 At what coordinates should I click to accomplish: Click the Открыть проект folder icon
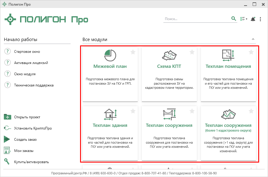7,117
